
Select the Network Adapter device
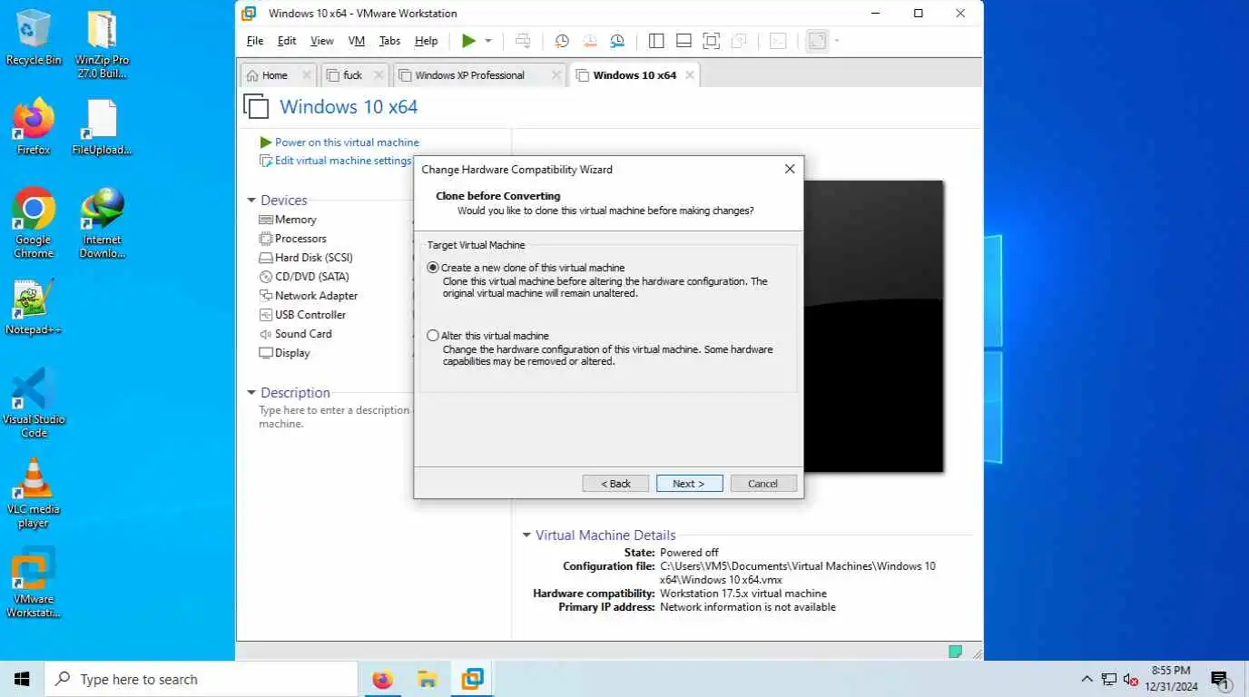point(309,296)
